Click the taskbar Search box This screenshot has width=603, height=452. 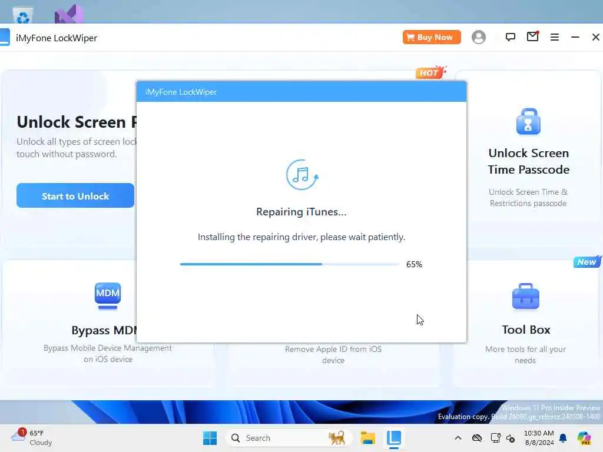tap(289, 438)
